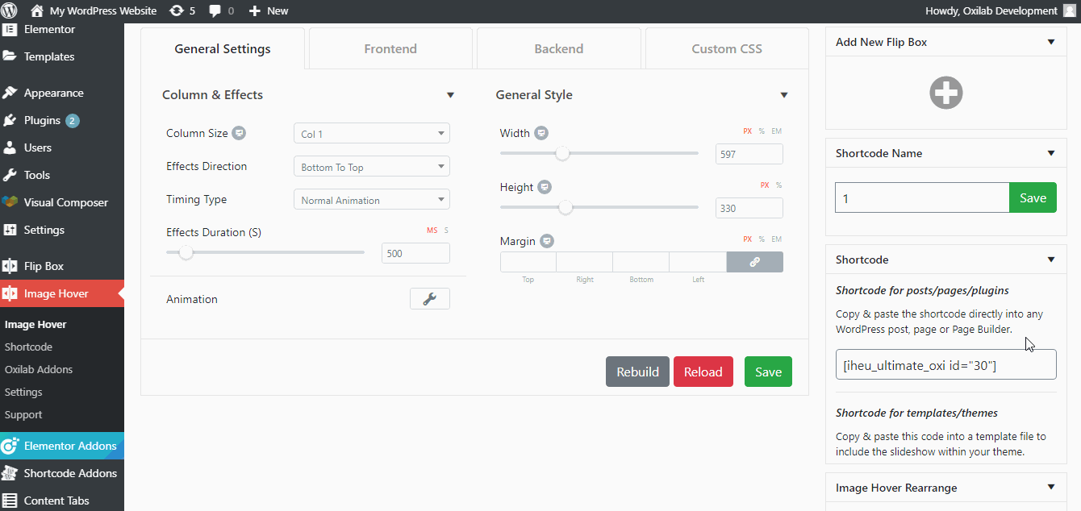Click the Width responsive device icon
Screen dimensions: 1081x511
[541, 133]
